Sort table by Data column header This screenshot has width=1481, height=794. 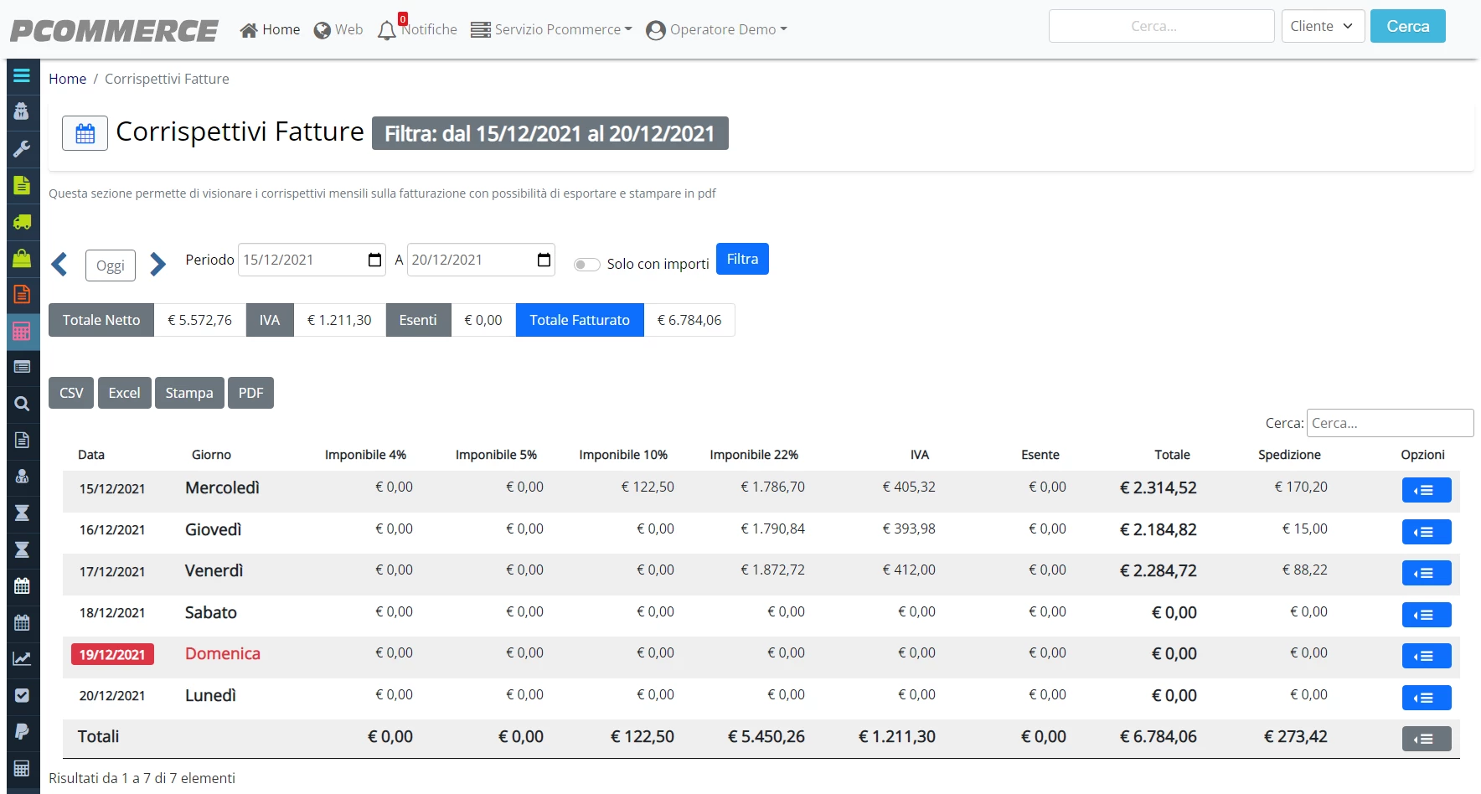[91, 455]
